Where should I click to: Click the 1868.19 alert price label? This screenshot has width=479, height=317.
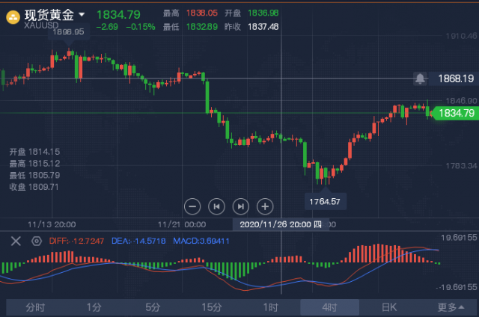(454, 79)
